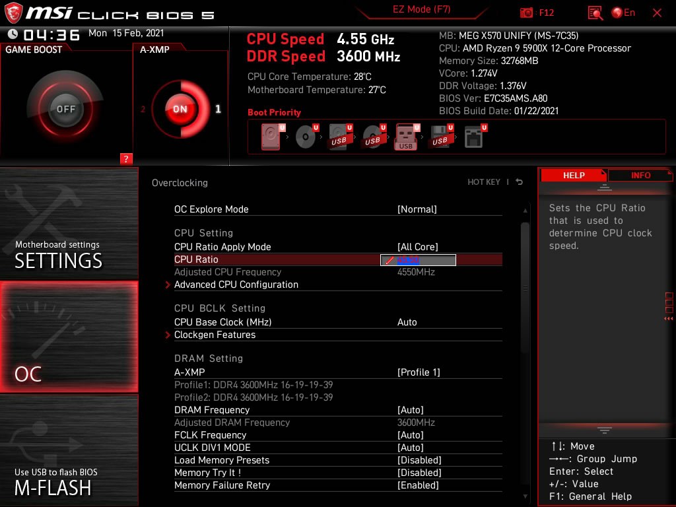Click the HOT KEY button
676x507 pixels.
click(x=484, y=182)
